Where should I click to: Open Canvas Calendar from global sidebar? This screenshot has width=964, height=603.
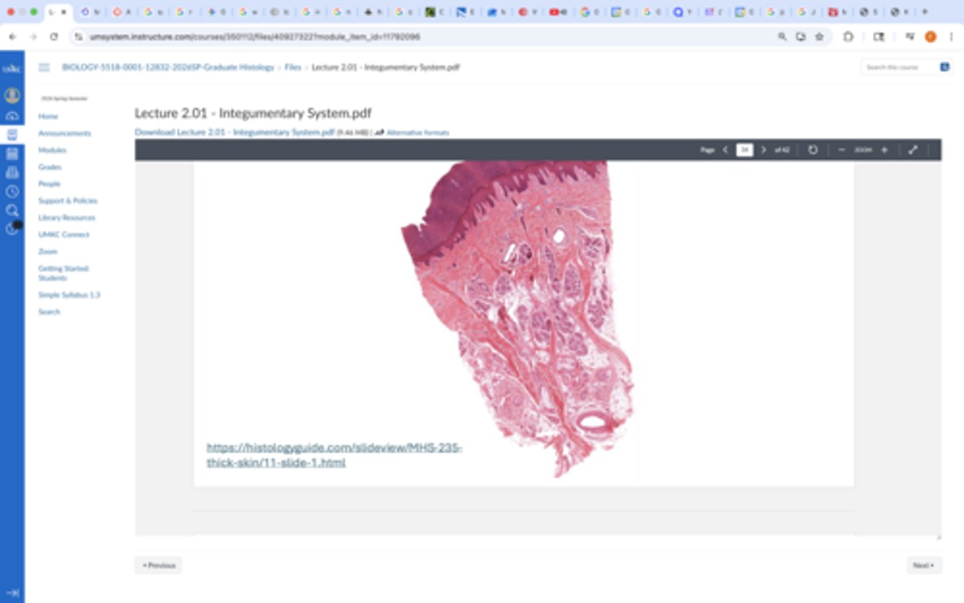tap(12, 154)
